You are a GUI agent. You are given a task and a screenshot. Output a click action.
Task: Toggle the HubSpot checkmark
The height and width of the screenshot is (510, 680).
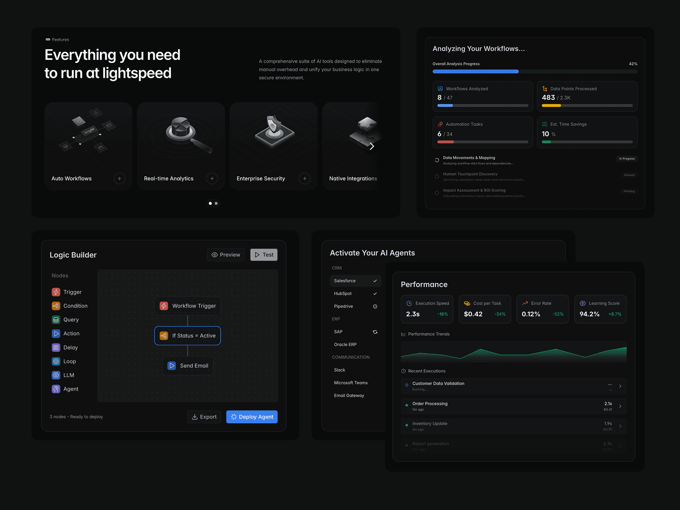click(x=375, y=294)
